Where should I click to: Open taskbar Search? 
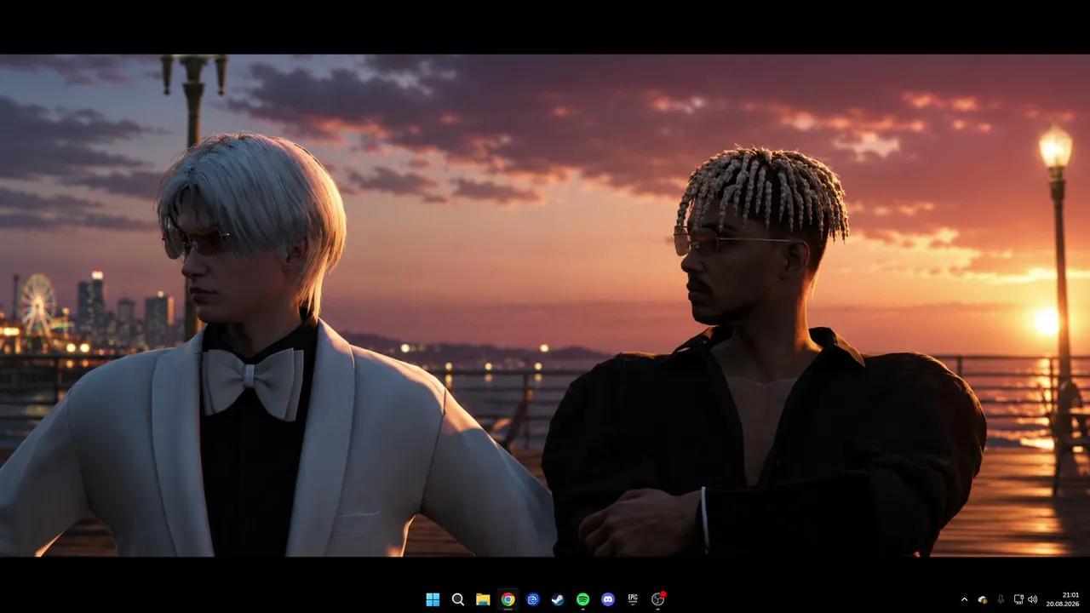[x=458, y=599]
